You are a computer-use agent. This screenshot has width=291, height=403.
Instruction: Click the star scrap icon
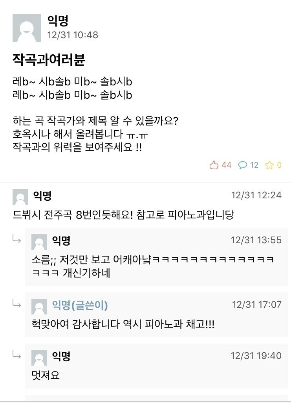click(x=269, y=165)
